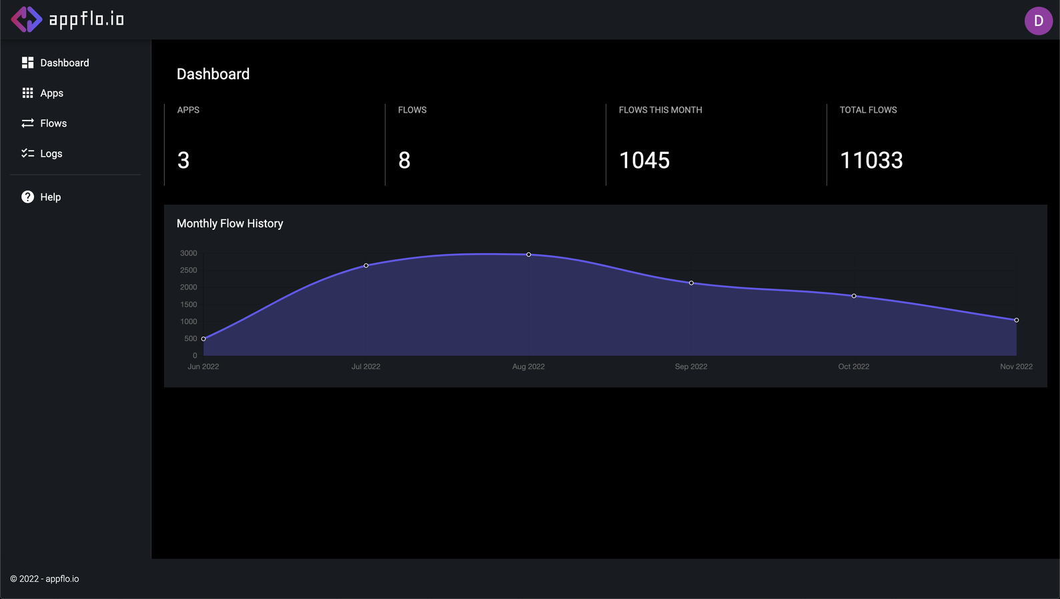This screenshot has height=599, width=1060.
Task: Click the FLOWS count value 8
Action: coord(404,161)
